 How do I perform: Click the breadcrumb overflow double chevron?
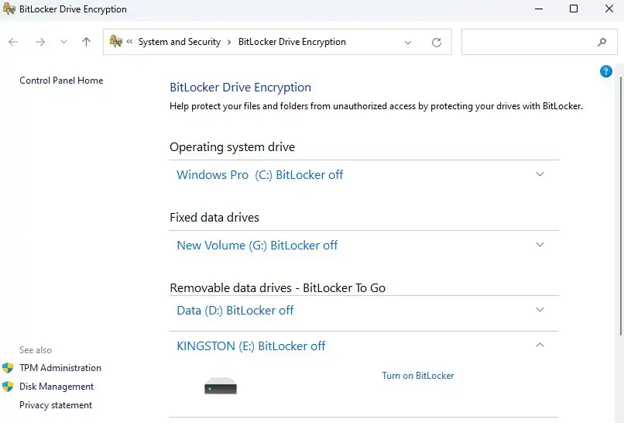point(129,41)
